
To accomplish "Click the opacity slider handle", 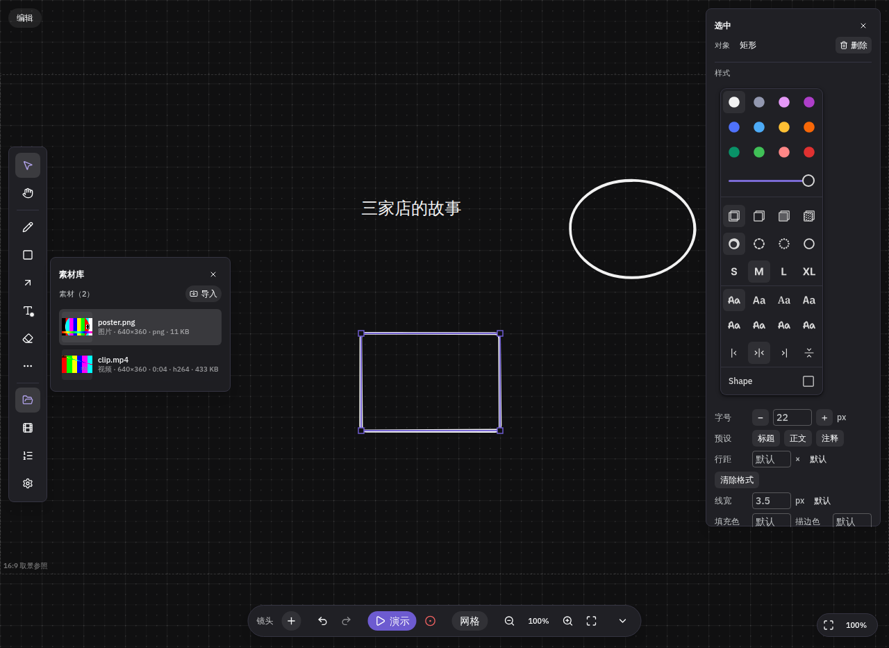I will click(x=808, y=181).
